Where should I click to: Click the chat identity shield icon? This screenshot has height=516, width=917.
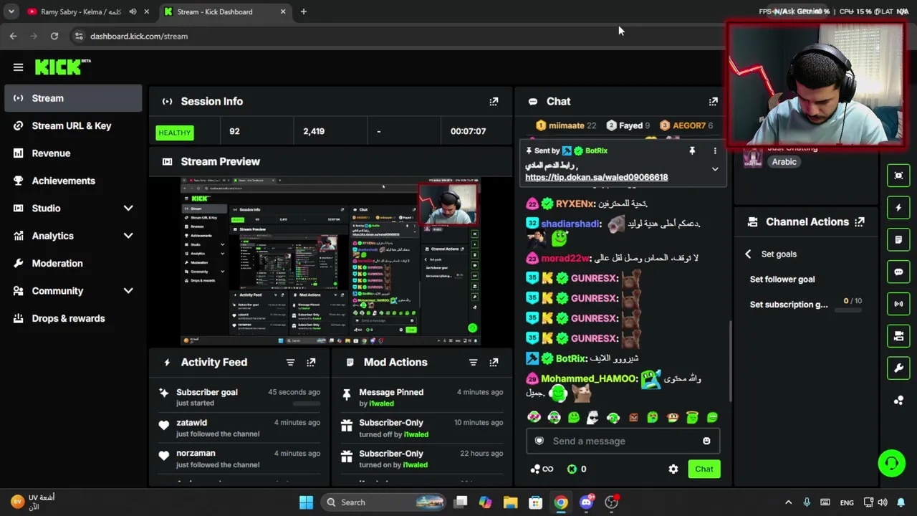539,441
